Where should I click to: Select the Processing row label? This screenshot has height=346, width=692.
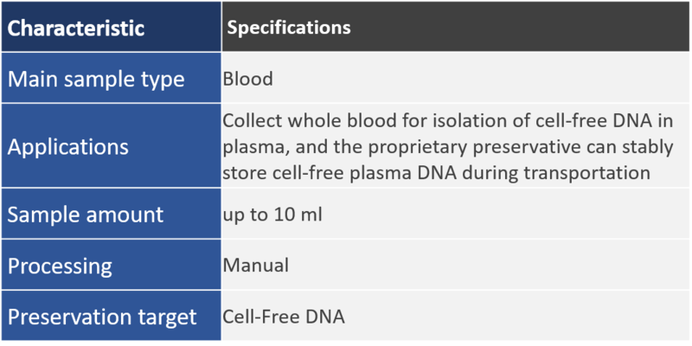coord(61,265)
